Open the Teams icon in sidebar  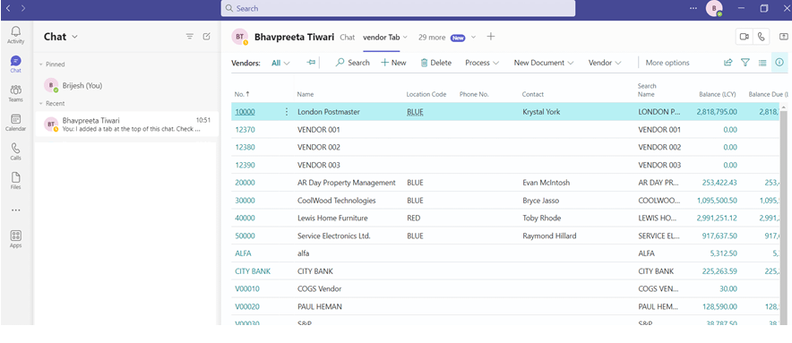15,93
